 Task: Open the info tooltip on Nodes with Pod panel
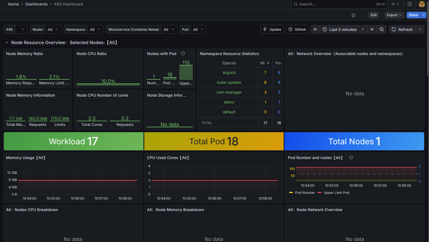pos(183,53)
